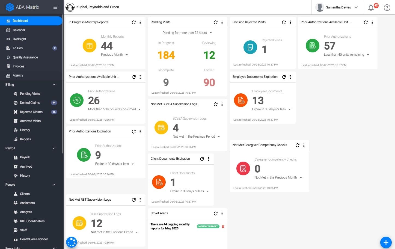
Task: Refresh the Pending Visits widget
Action: coord(216,22)
